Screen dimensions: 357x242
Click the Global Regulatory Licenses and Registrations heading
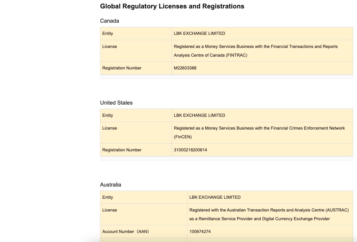172,6
